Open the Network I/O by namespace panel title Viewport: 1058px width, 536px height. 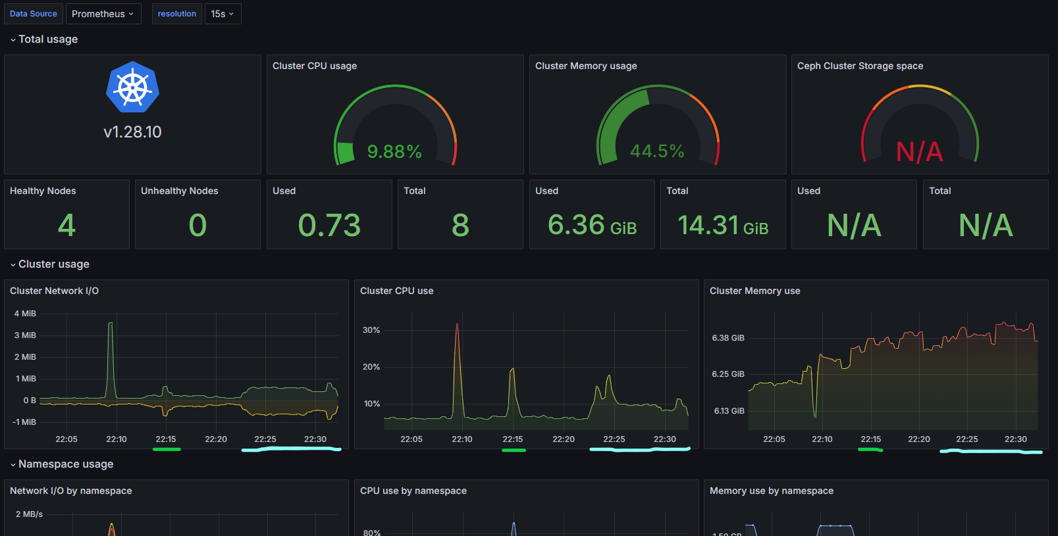70,491
